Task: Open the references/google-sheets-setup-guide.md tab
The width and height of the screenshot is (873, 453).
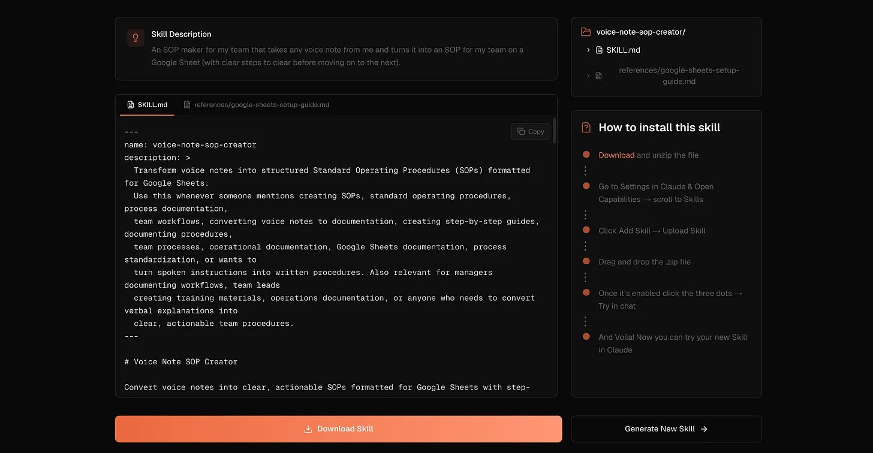Action: tap(257, 105)
